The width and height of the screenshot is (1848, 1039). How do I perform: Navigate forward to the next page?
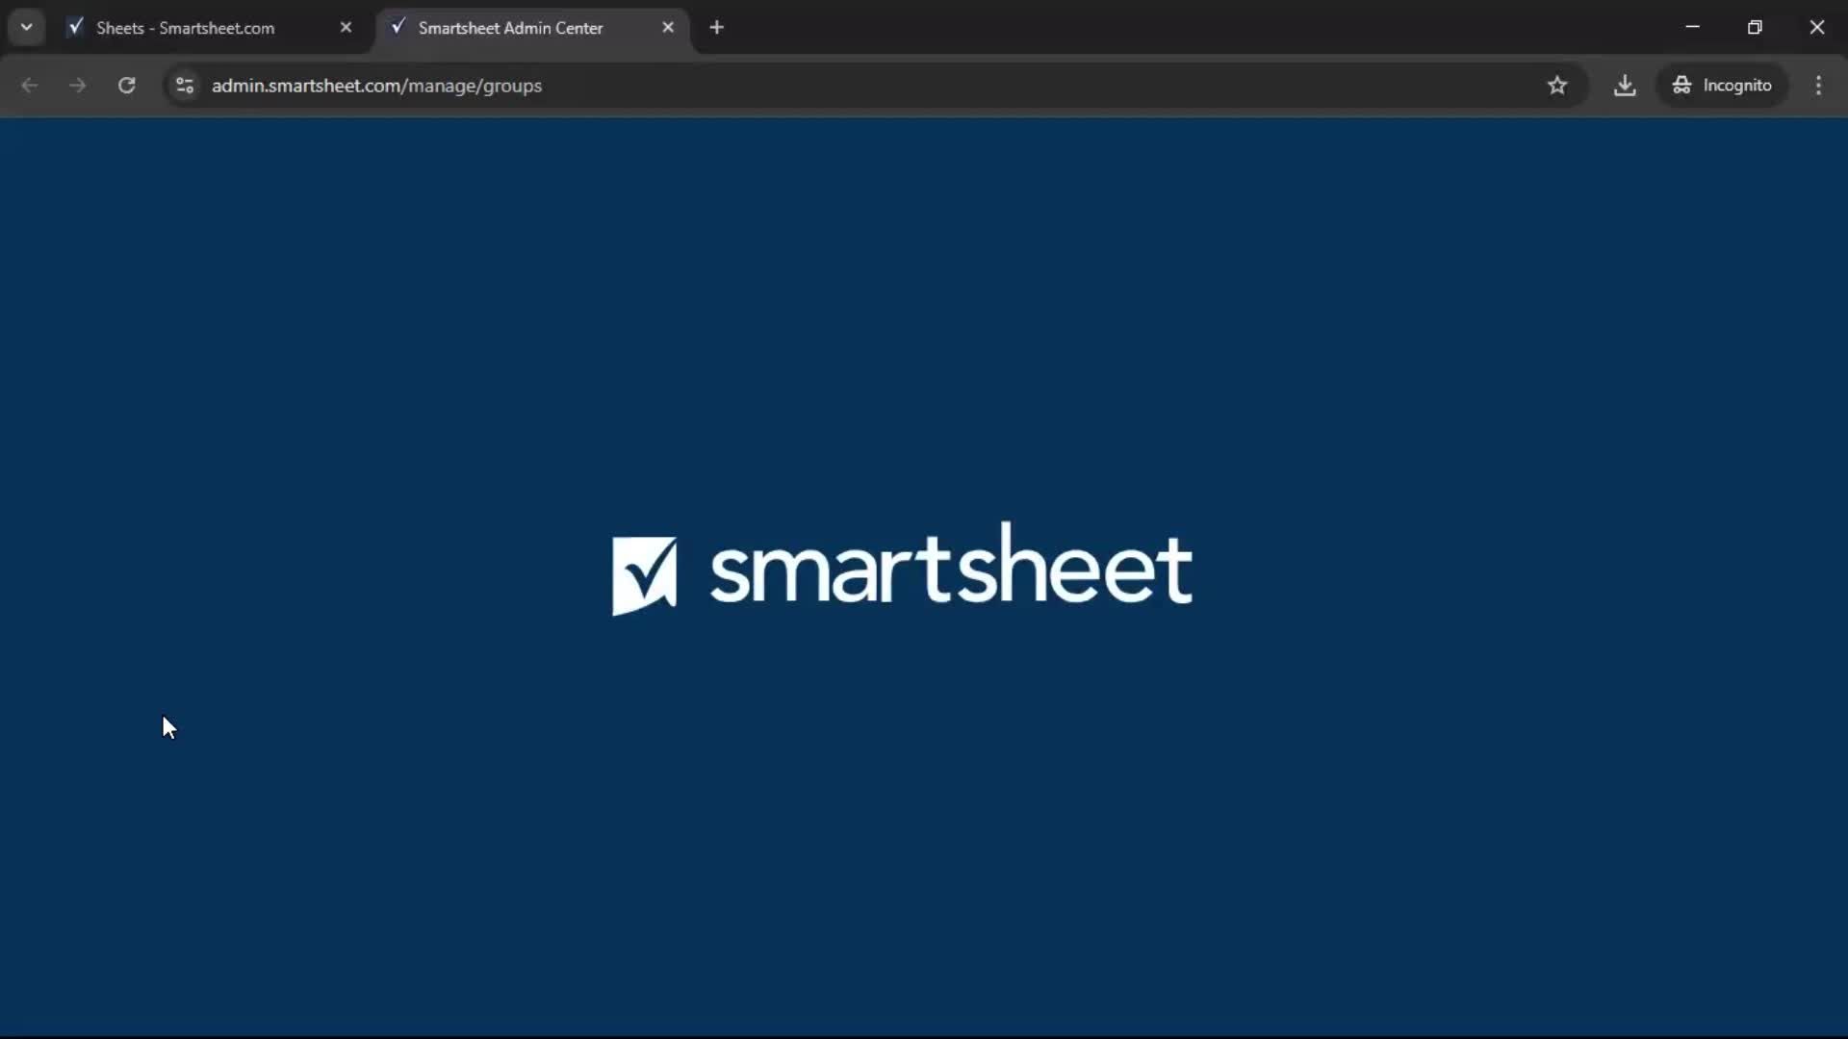point(77,86)
